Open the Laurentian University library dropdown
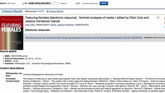This screenshot has height=93, width=165. (x=89, y=3)
